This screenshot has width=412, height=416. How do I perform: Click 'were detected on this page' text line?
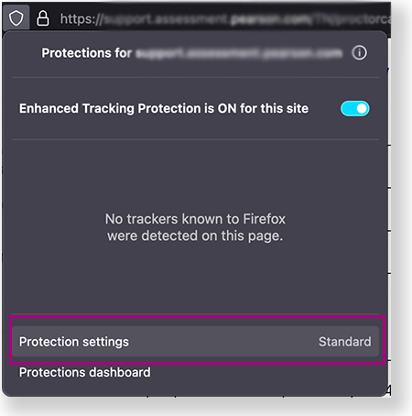(195, 235)
